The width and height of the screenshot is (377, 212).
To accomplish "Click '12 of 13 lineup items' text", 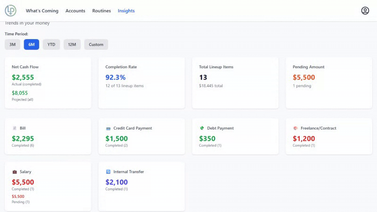I will pos(124,86).
